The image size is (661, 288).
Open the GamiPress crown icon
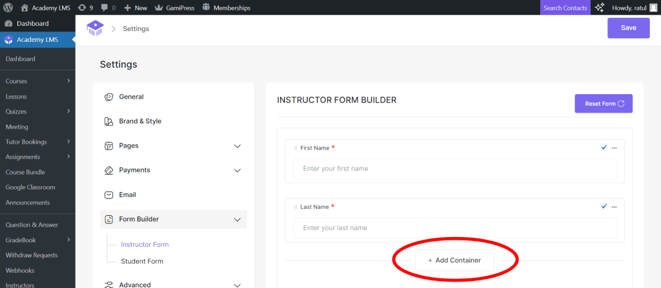(159, 8)
